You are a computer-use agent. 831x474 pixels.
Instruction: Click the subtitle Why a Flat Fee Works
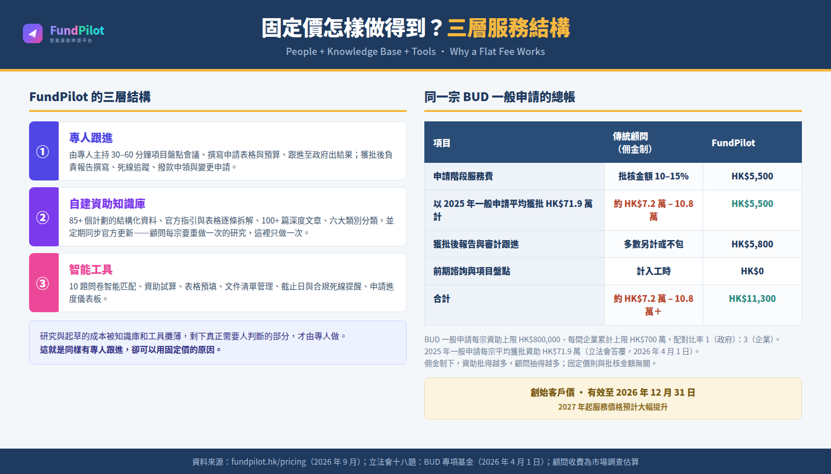[497, 51]
